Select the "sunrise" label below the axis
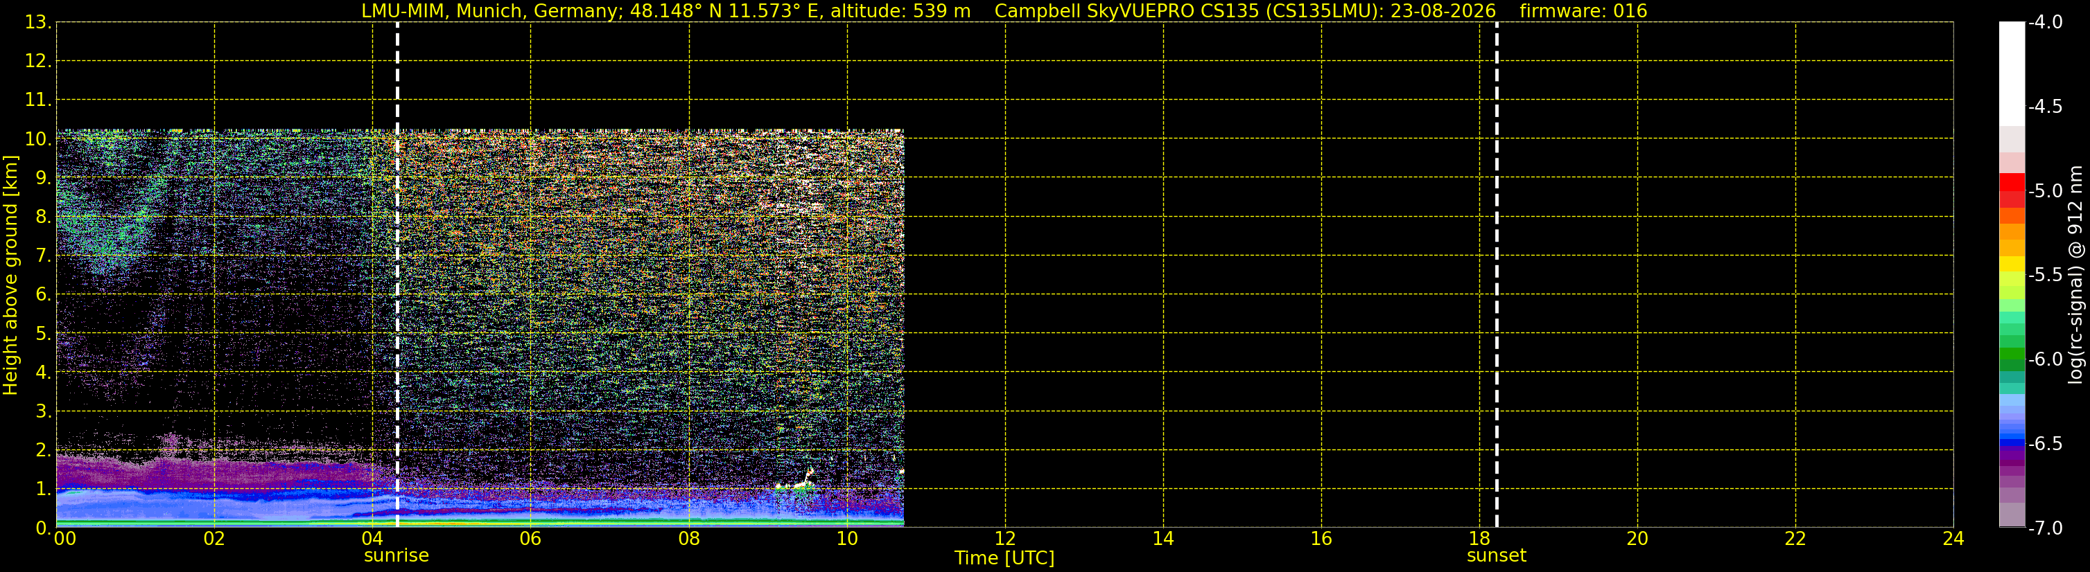Screen dimensions: 2090x572 tap(396, 556)
